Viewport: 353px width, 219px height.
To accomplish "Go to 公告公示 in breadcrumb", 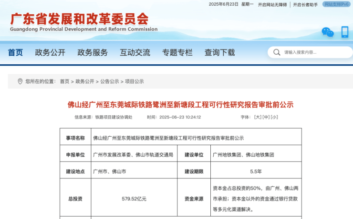I will pos(110,81).
